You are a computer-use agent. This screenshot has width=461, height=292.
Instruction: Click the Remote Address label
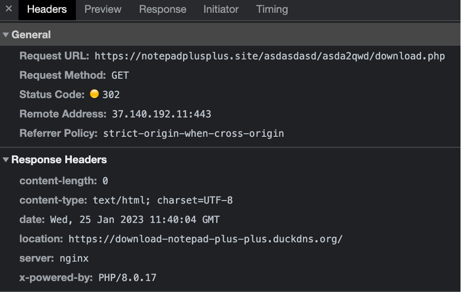click(x=63, y=114)
